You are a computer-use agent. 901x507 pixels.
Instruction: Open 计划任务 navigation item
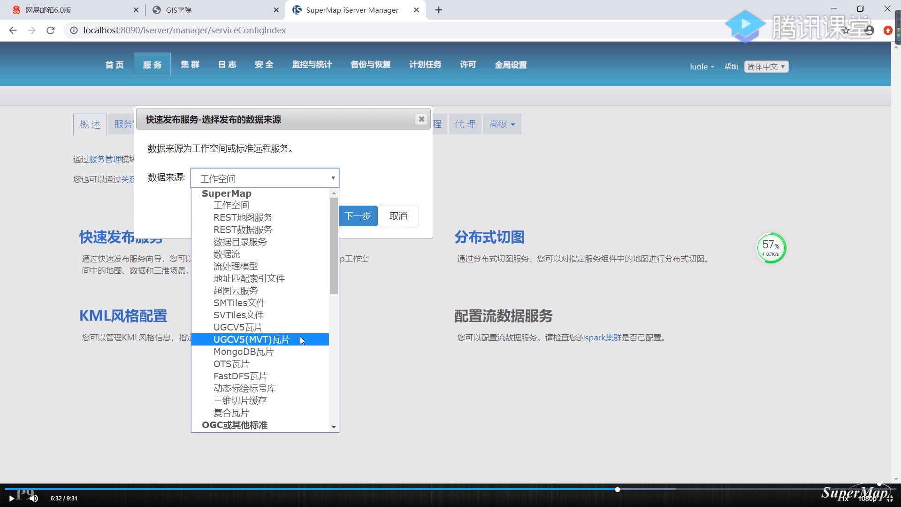point(425,65)
